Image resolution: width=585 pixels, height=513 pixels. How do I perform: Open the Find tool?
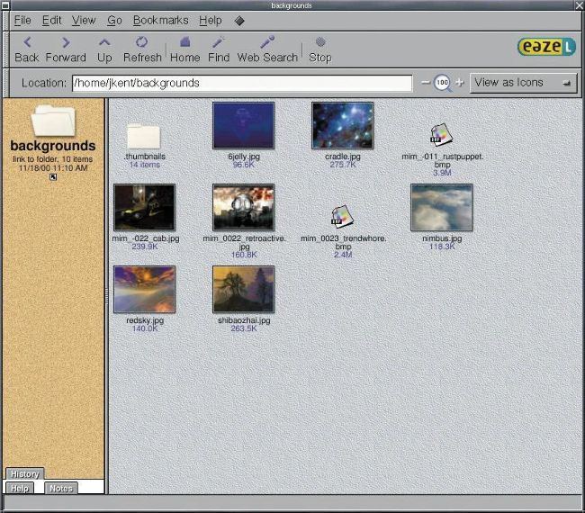(219, 49)
